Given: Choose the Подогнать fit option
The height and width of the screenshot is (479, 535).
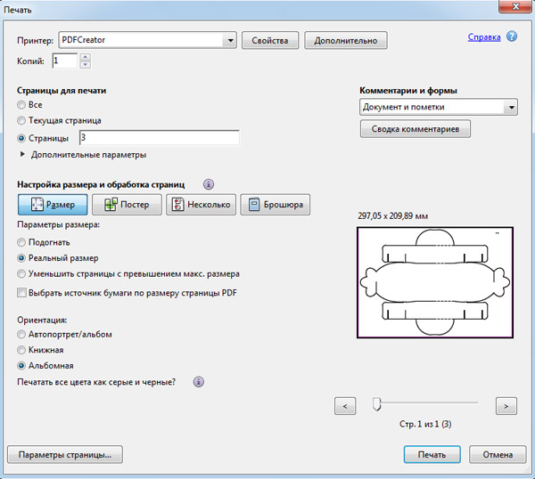Looking at the screenshot, I should coord(22,242).
